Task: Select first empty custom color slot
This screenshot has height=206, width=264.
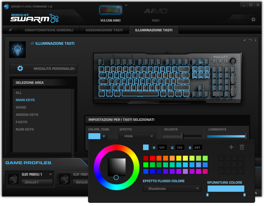Action: click(x=221, y=158)
